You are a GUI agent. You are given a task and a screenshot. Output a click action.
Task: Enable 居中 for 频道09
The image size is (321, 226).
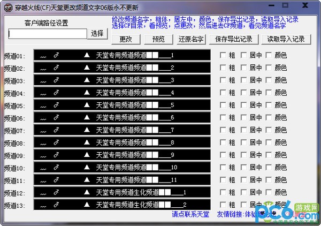243,155
